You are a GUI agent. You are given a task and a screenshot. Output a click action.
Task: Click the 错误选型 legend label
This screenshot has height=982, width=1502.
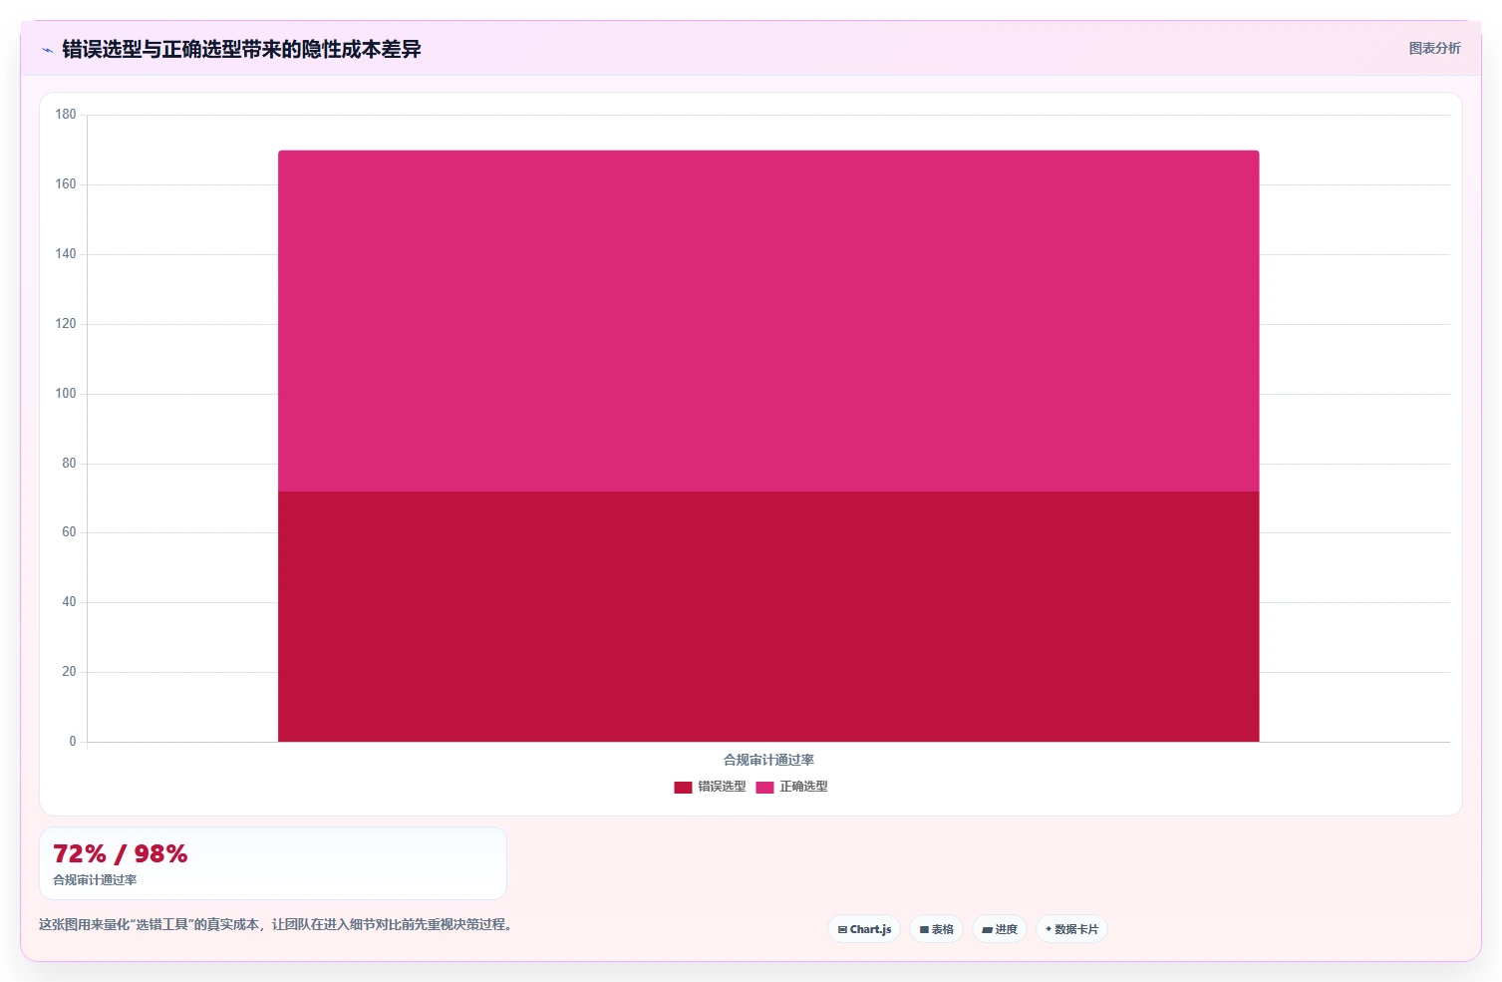[x=722, y=787]
